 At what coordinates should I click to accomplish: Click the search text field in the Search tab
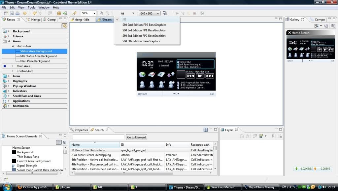coord(98,137)
